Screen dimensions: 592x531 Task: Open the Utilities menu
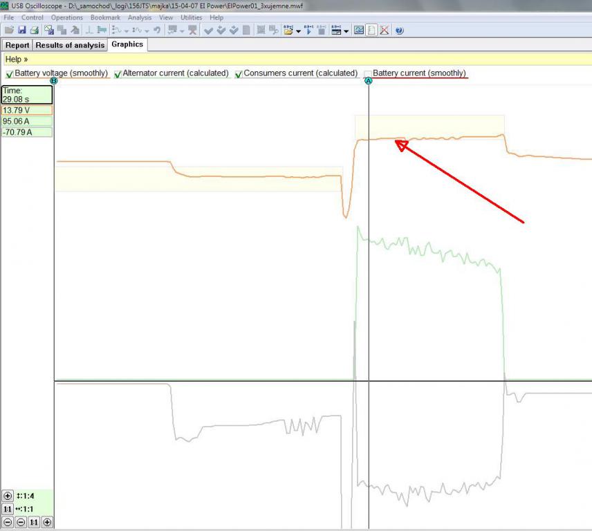pyautogui.click(x=192, y=17)
